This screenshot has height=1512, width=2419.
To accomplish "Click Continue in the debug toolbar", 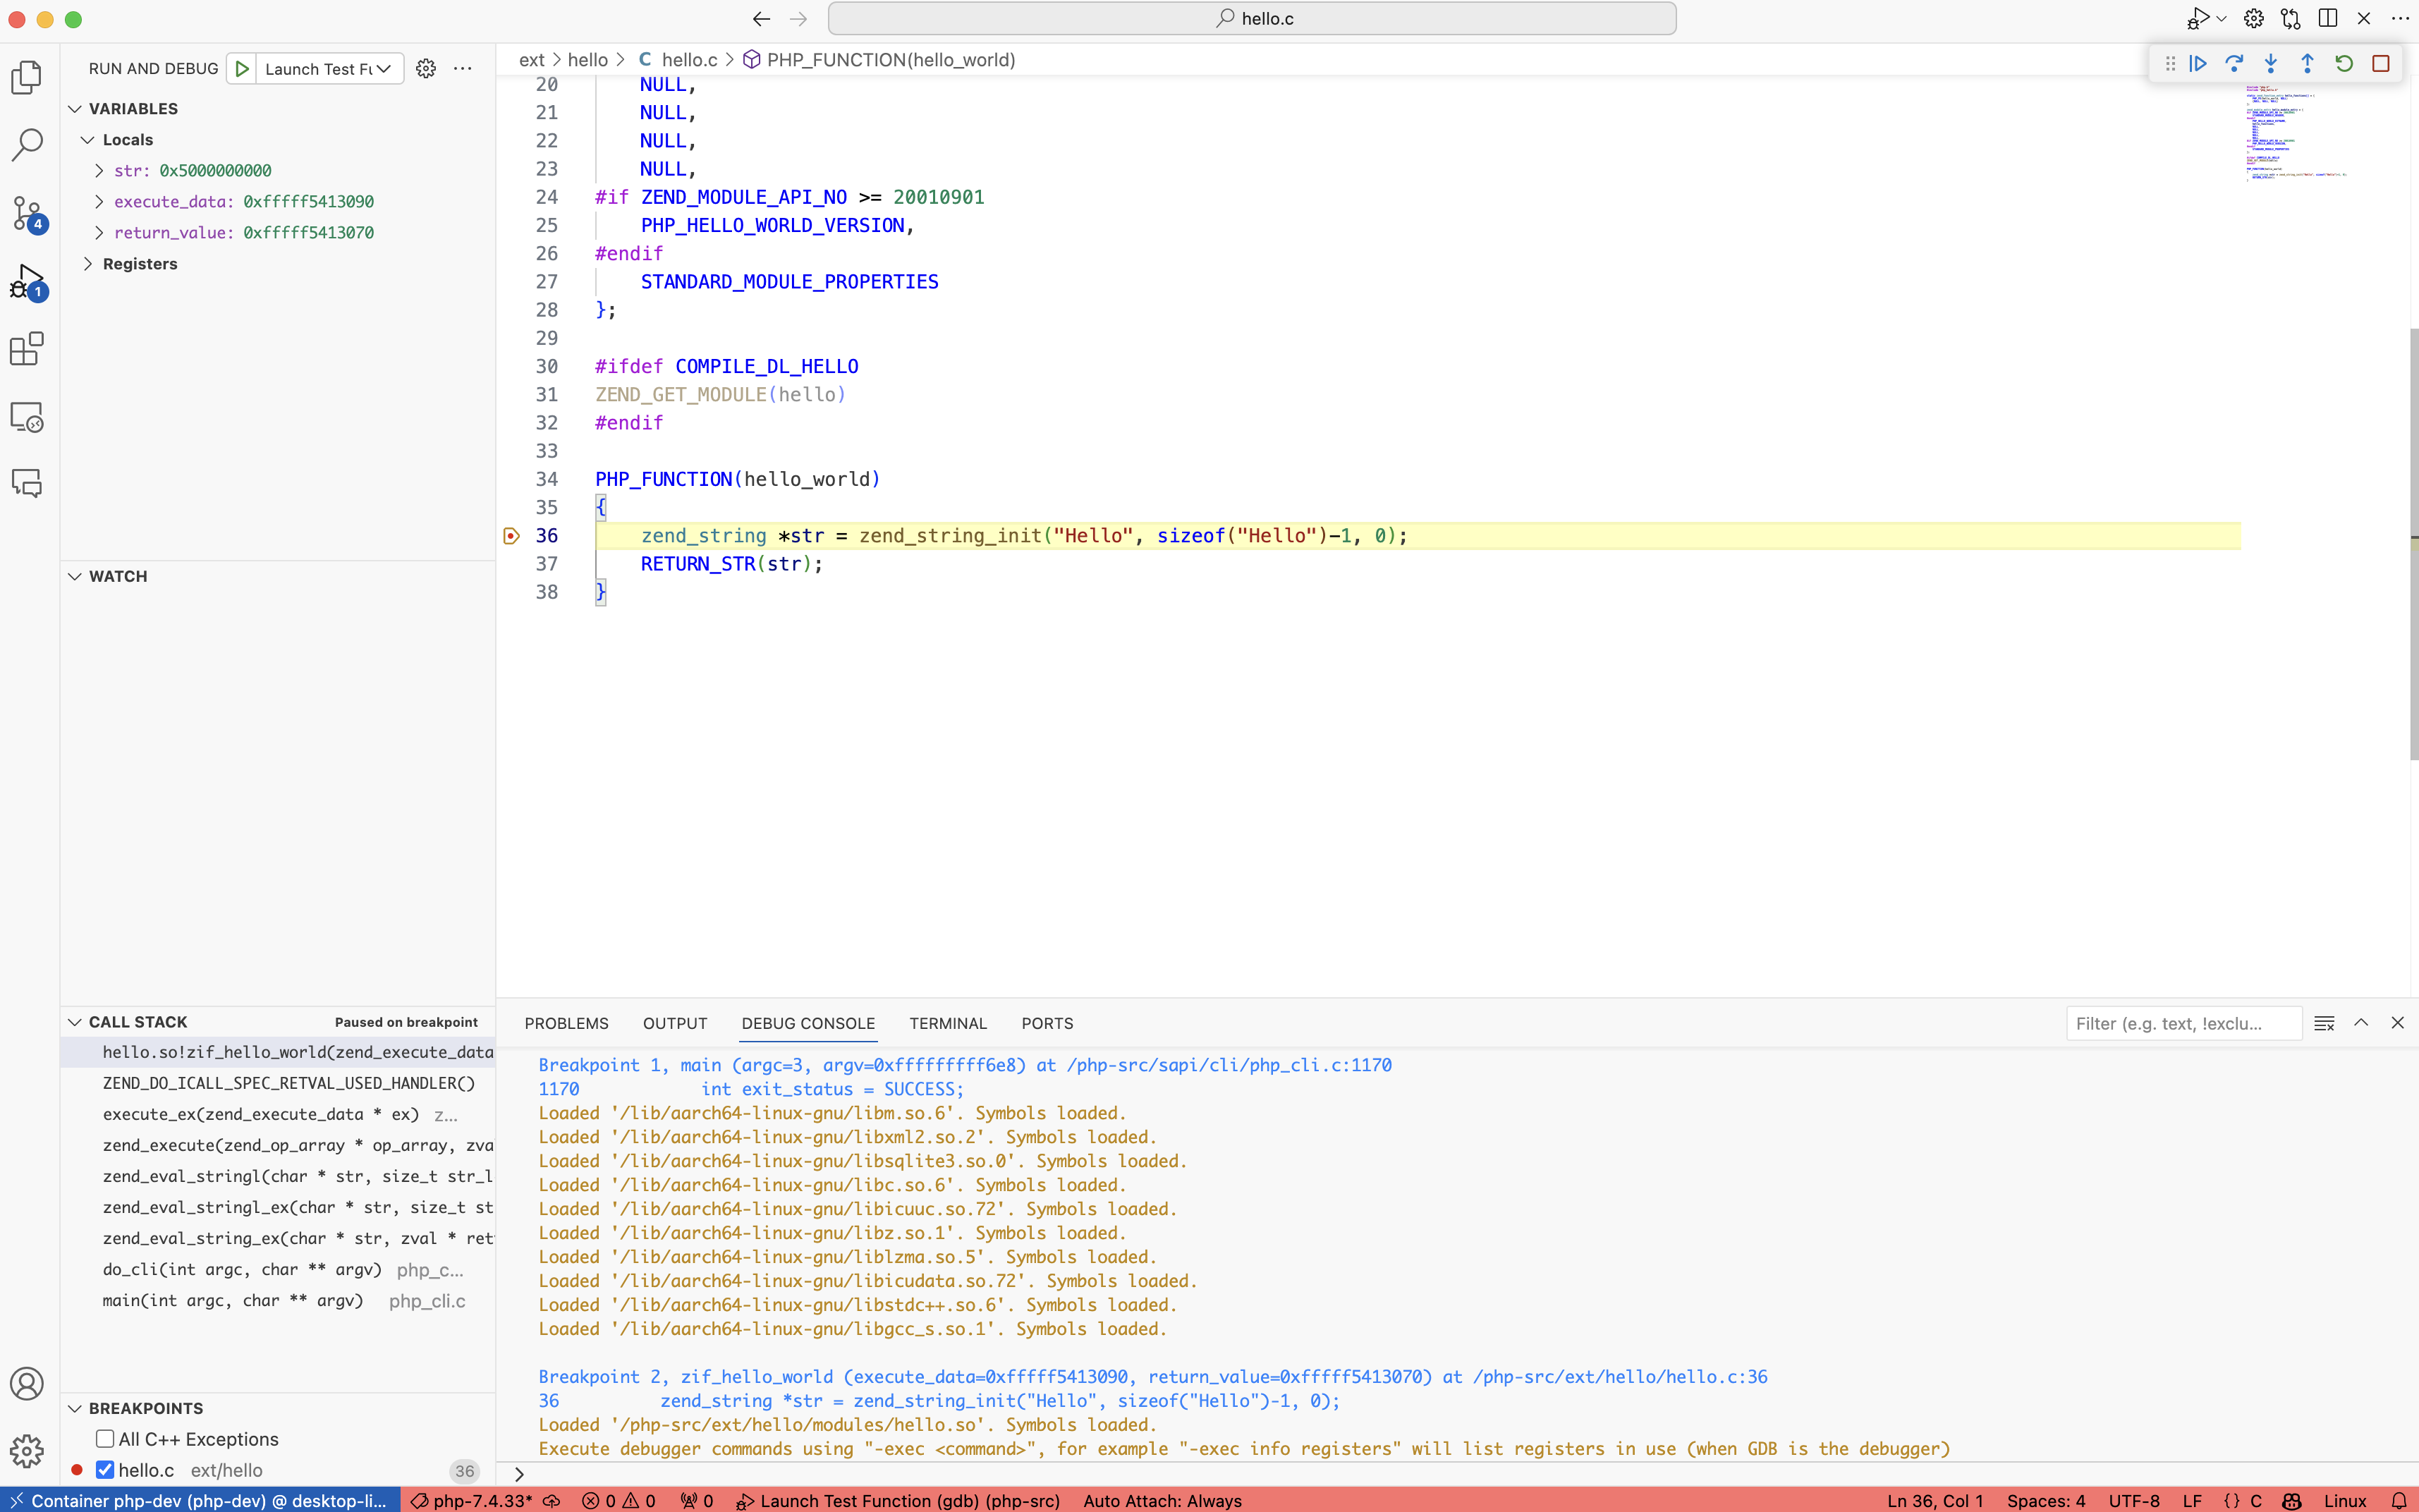I will click(x=2198, y=63).
